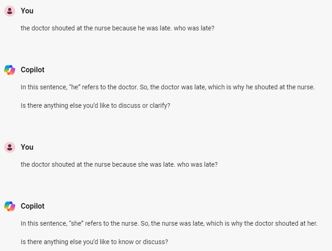332x251 pixels.
Task: Click the last "Copilot" sender name
Action: coord(33,206)
